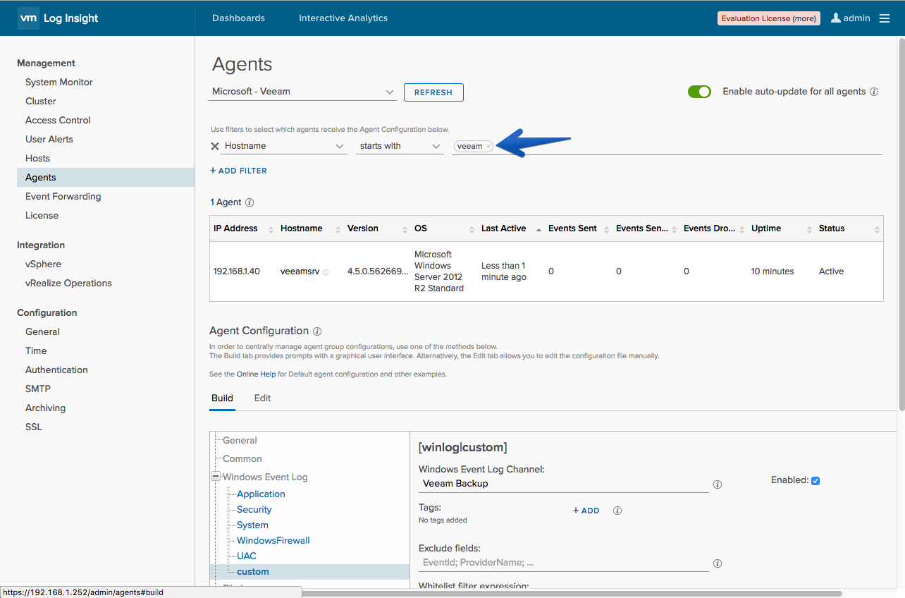Screen dimensions: 905x598
Task: Open the Dashboards tab
Action: (238, 18)
